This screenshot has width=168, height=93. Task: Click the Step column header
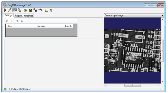click(12, 26)
